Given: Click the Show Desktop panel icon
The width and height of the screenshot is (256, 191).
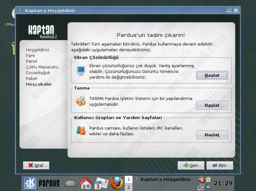Looking at the screenshot, I should click(71, 183).
